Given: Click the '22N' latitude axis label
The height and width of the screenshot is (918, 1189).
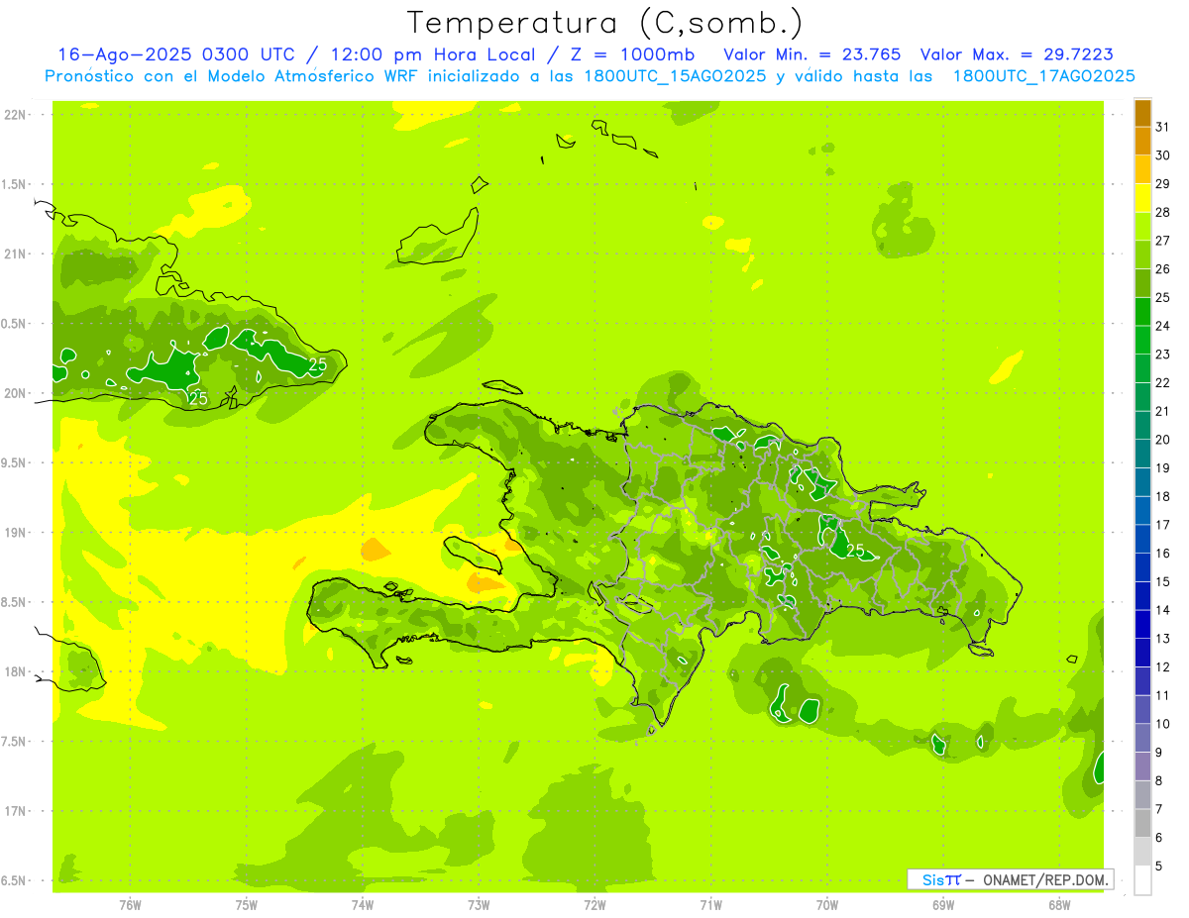Looking at the screenshot, I should (x=16, y=115).
